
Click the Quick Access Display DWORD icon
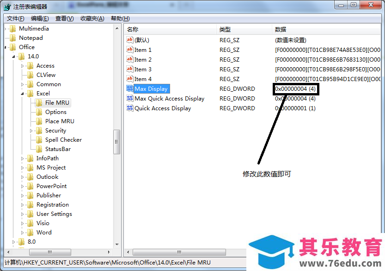(129, 108)
